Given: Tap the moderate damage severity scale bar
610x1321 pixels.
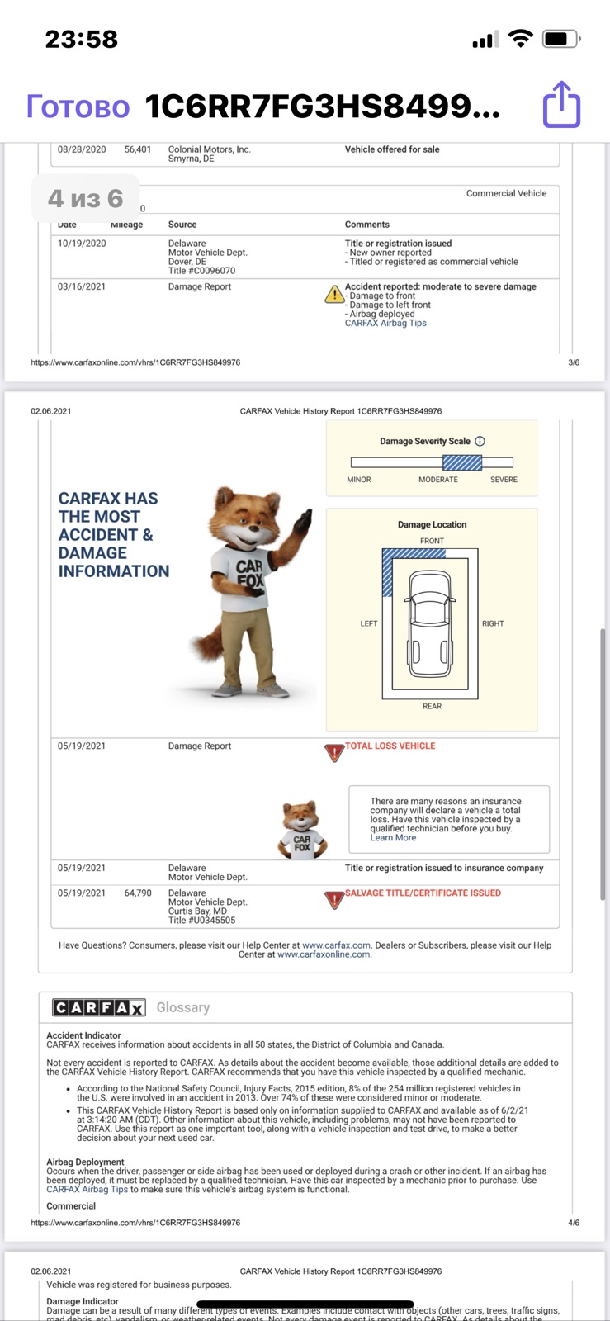Looking at the screenshot, I should pos(462,462).
